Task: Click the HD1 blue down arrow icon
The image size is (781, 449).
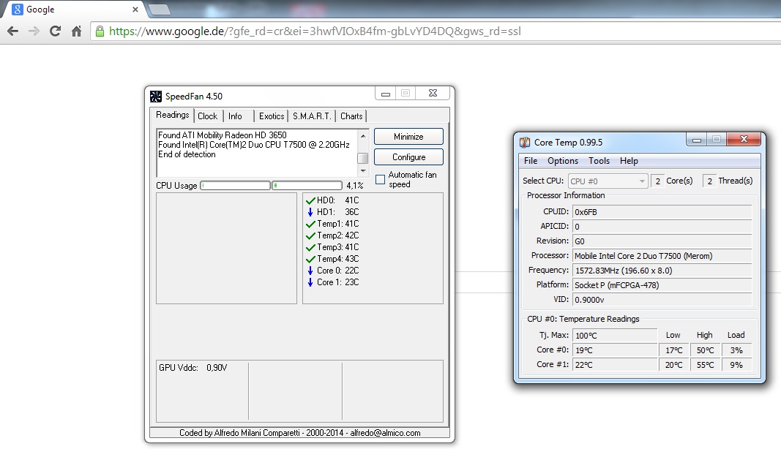Action: click(x=310, y=212)
